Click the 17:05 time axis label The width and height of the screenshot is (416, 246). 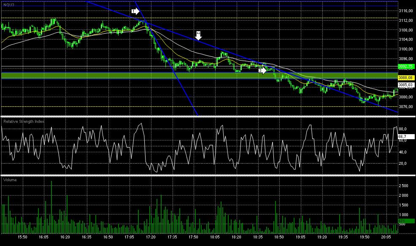(x=130, y=237)
